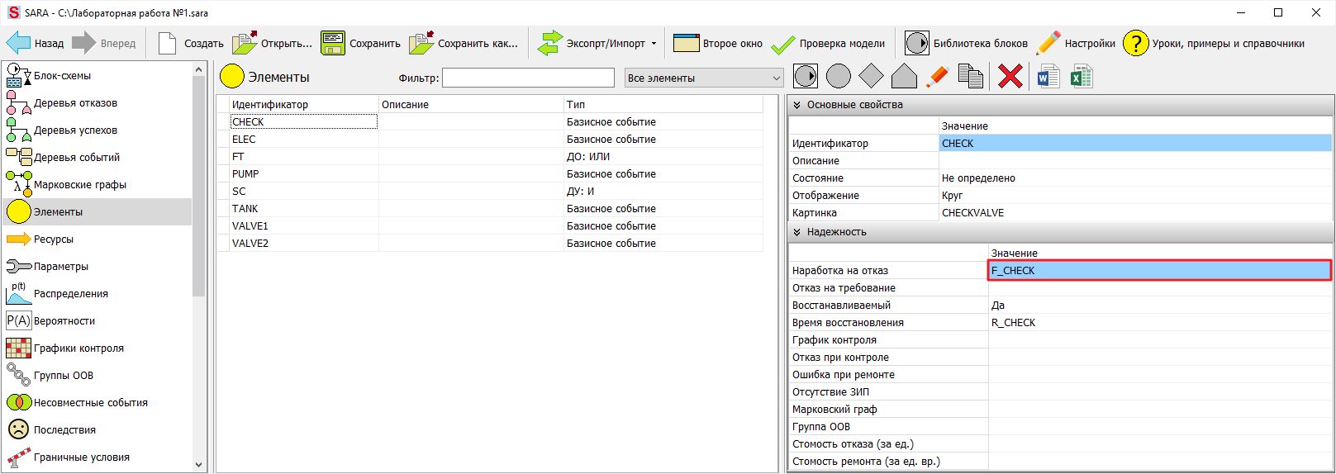
Task: Expand the Экспорт/Импорт dropdown arrow
Action: coord(654,44)
